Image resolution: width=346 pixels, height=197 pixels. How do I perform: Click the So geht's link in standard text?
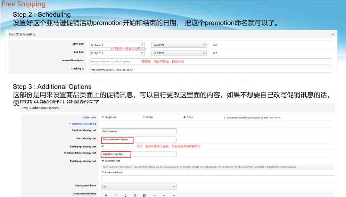(x=259, y=167)
